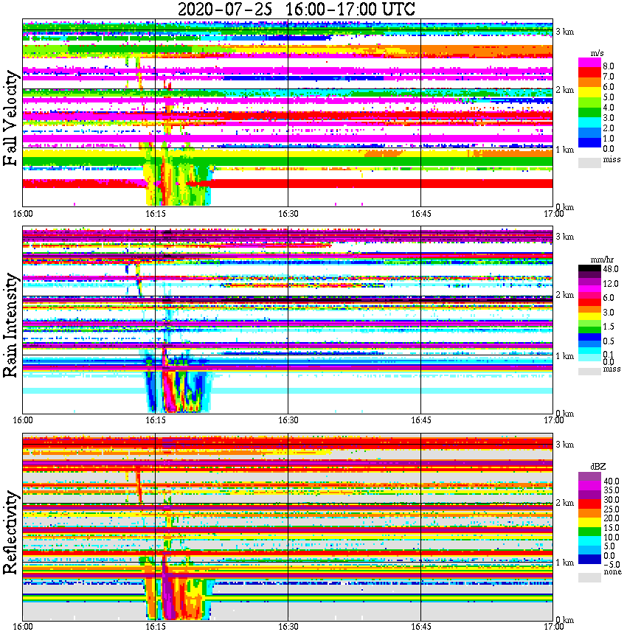The width and height of the screenshot is (627, 640).
Task: Click the "1 km" label of Rain Intensity panel
Action: click(565, 356)
